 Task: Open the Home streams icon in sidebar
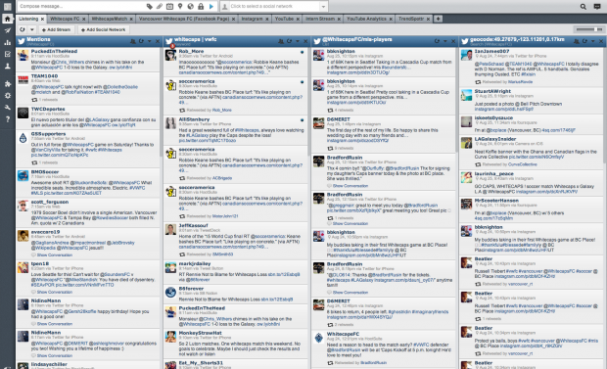(x=7, y=19)
